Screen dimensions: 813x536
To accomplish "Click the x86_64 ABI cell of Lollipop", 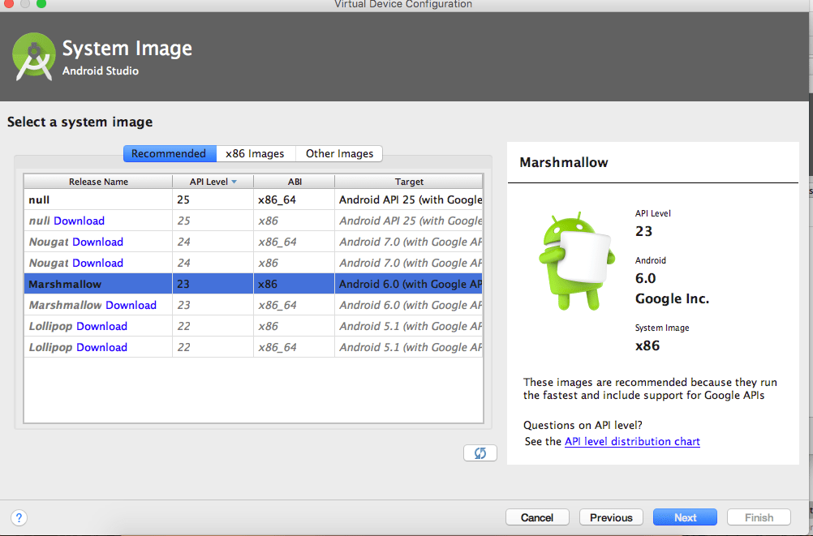I will click(x=294, y=347).
